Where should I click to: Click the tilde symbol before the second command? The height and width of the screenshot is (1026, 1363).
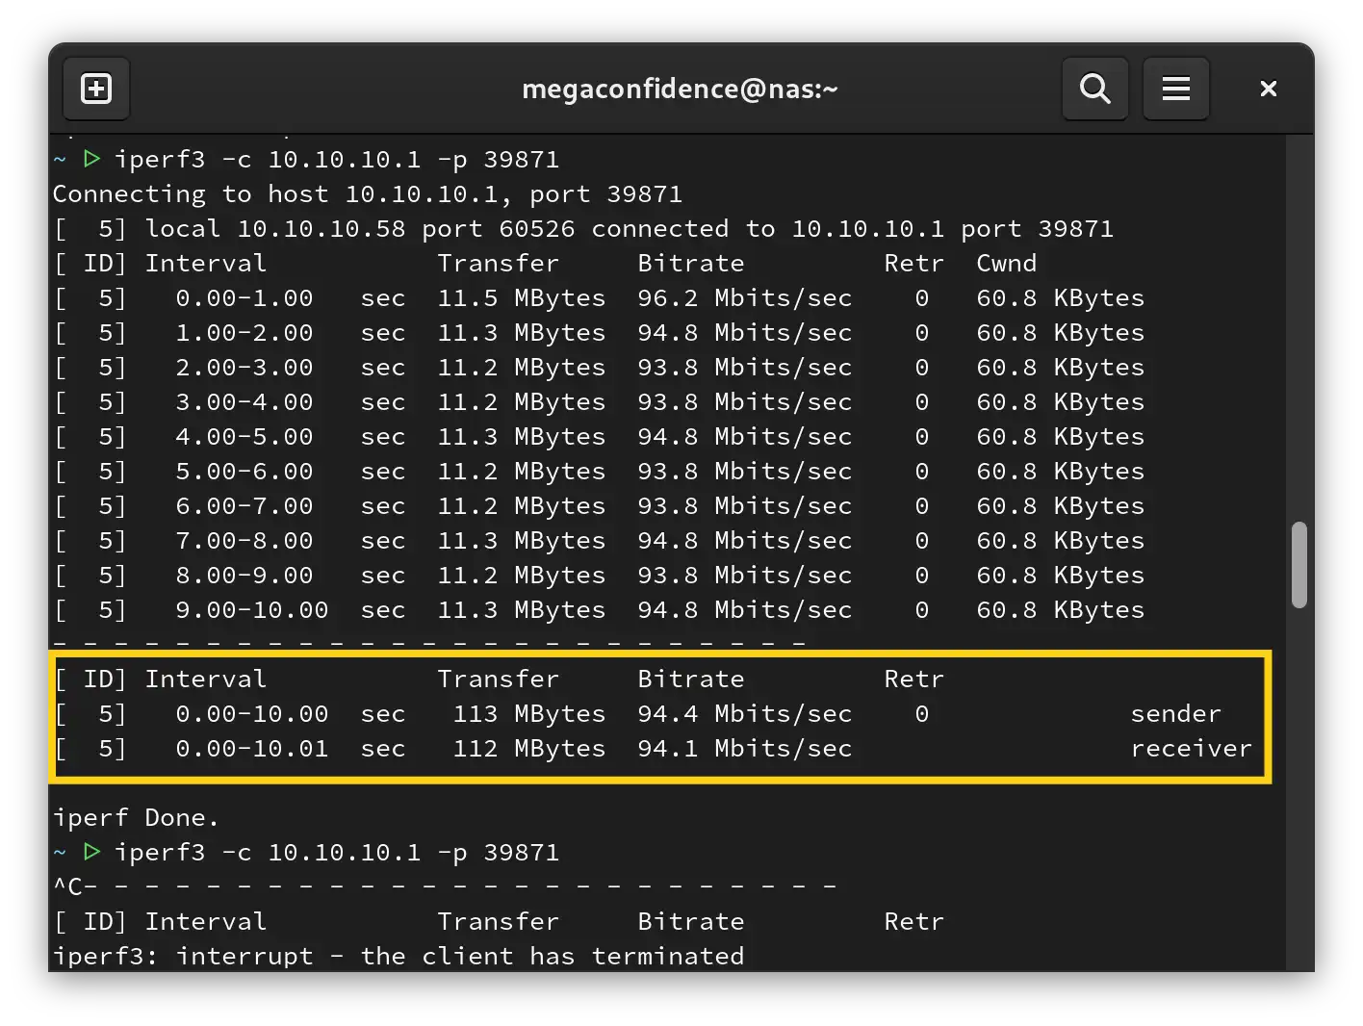pos(60,851)
